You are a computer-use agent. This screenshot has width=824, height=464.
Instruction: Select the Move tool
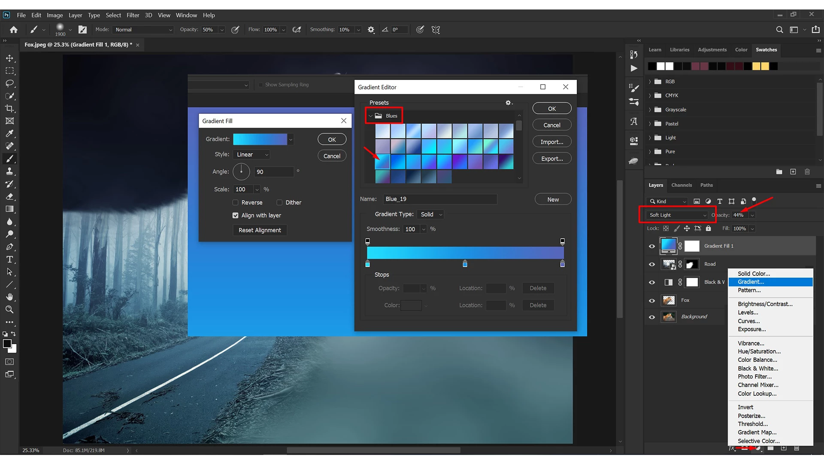tap(9, 58)
